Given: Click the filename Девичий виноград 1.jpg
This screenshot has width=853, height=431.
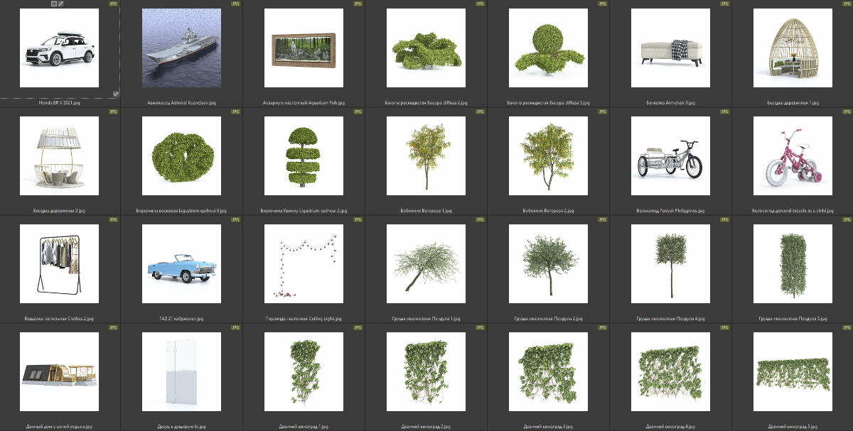Looking at the screenshot, I should (x=304, y=427).
